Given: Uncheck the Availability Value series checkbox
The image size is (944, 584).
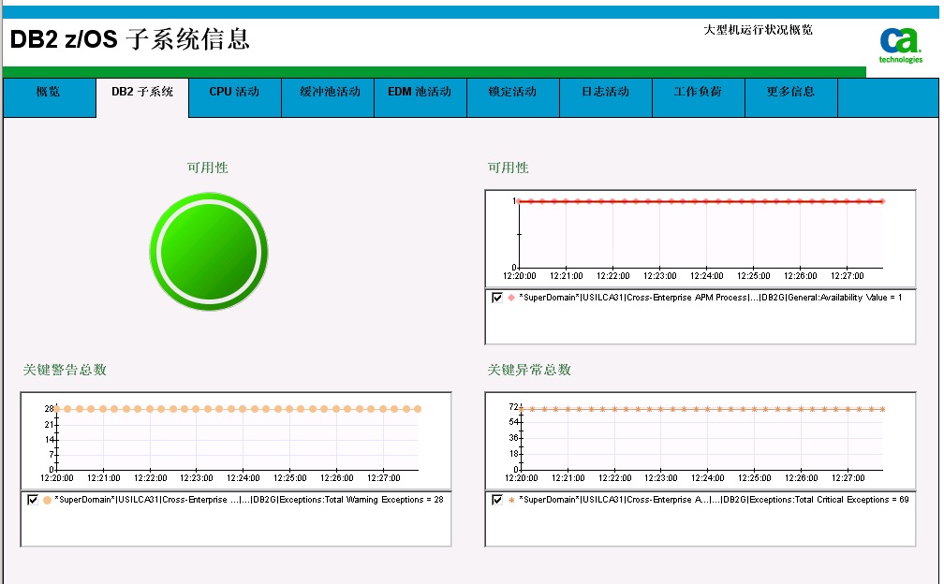Looking at the screenshot, I should 496,297.
